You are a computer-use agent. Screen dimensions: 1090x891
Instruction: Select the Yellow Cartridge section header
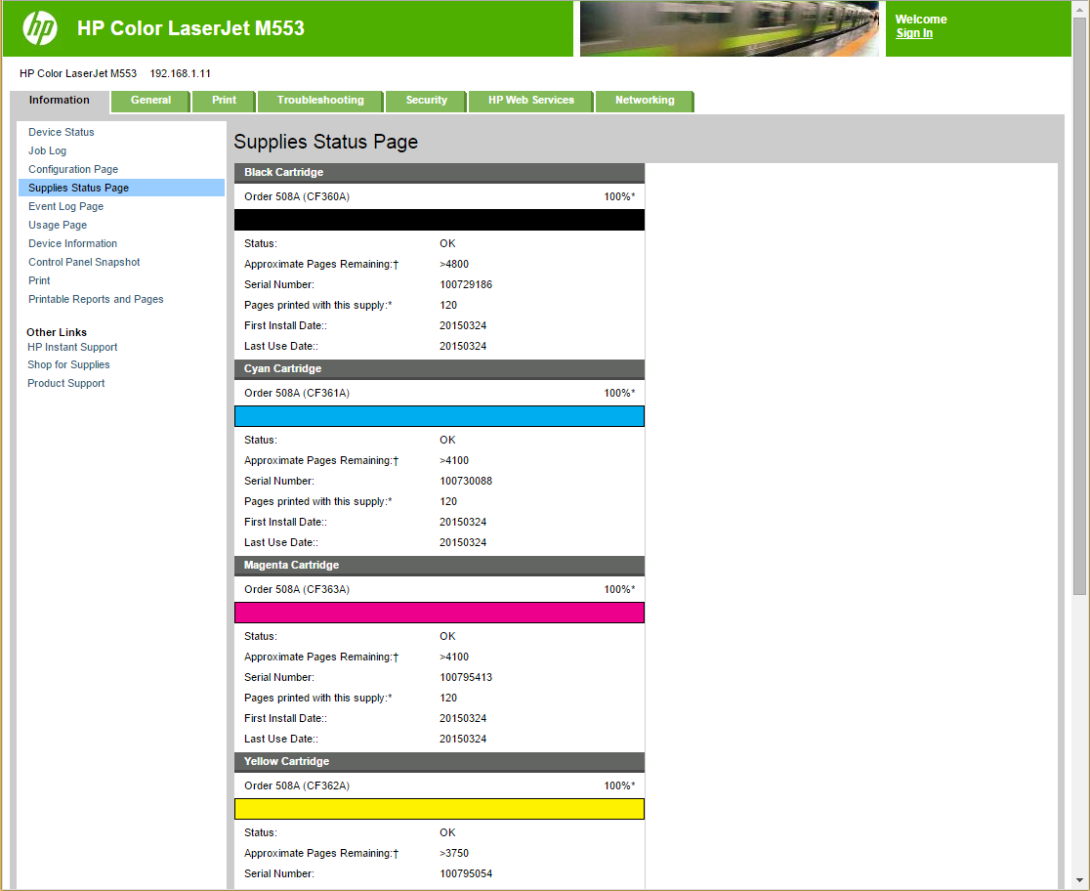[440, 762]
